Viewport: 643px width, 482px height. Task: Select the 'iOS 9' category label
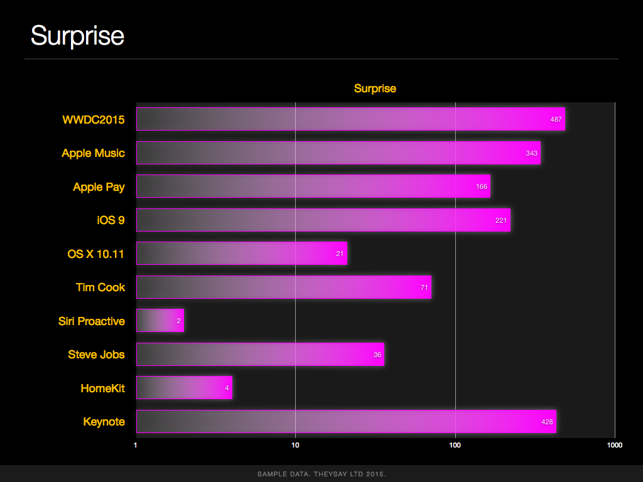111,220
